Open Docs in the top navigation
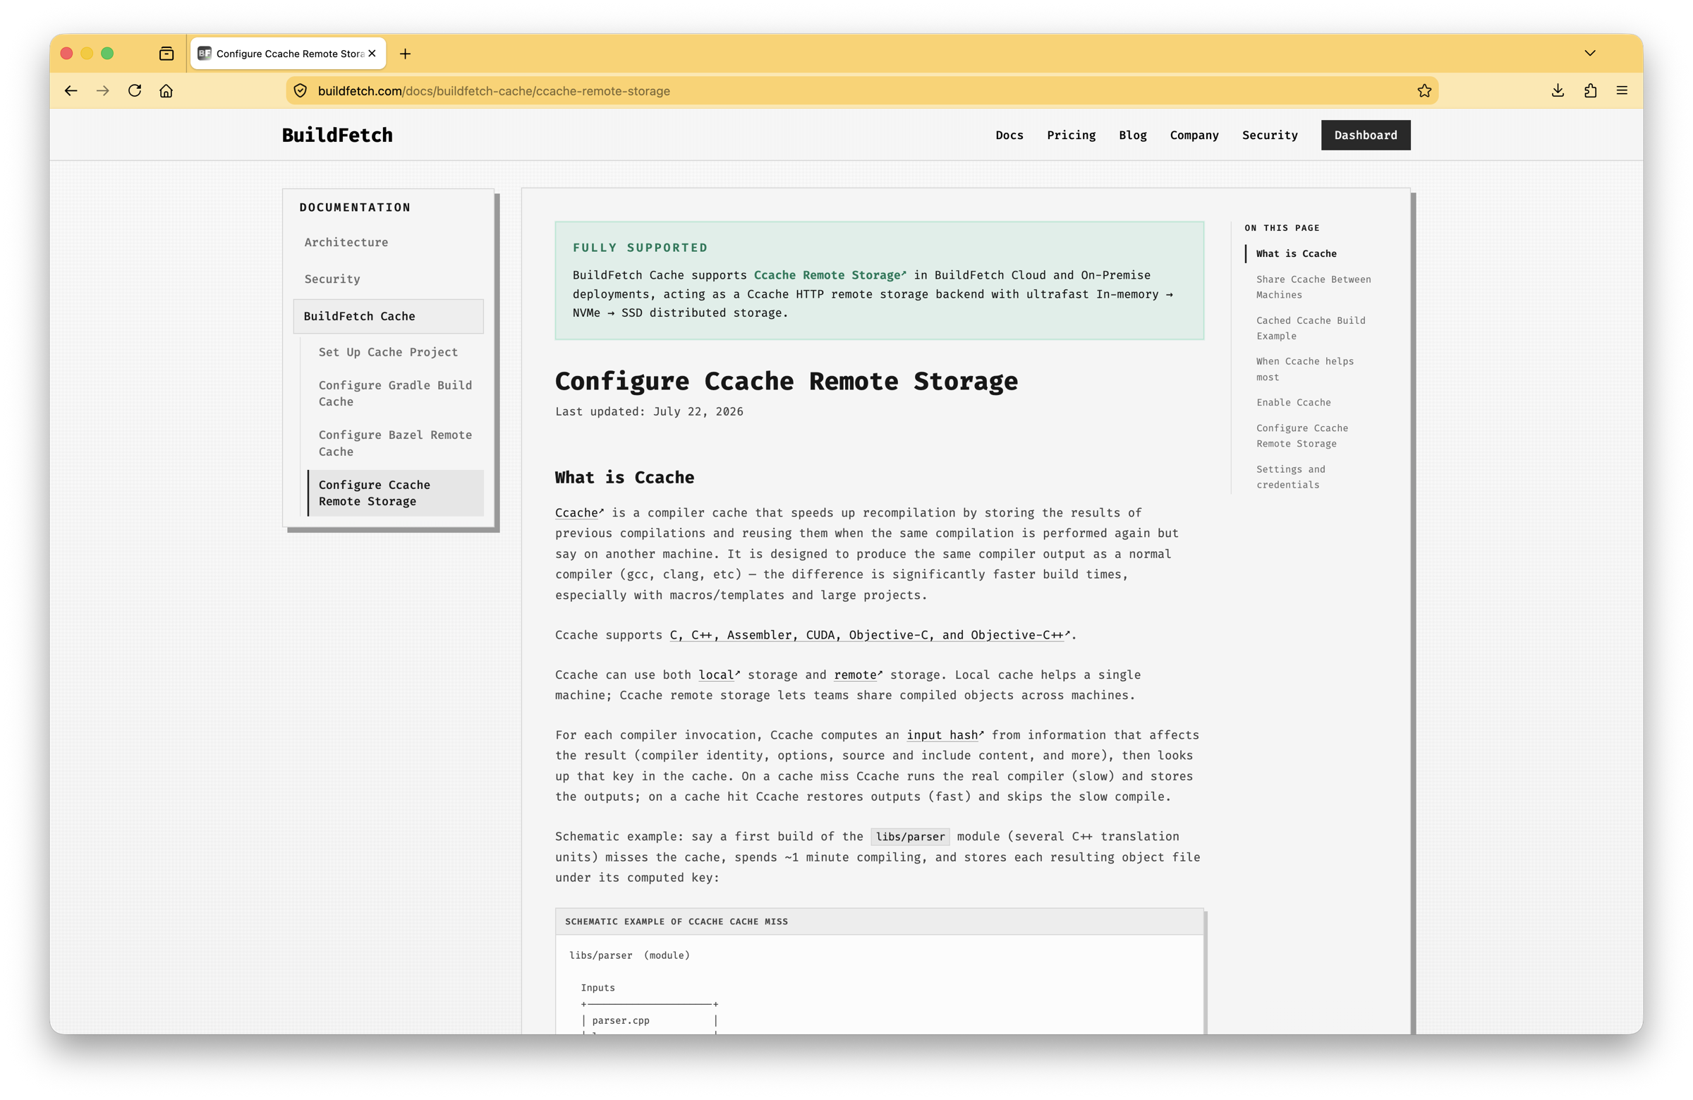This screenshot has height=1100, width=1693. coord(1009,135)
